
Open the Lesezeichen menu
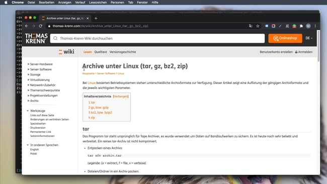click(98, 3)
